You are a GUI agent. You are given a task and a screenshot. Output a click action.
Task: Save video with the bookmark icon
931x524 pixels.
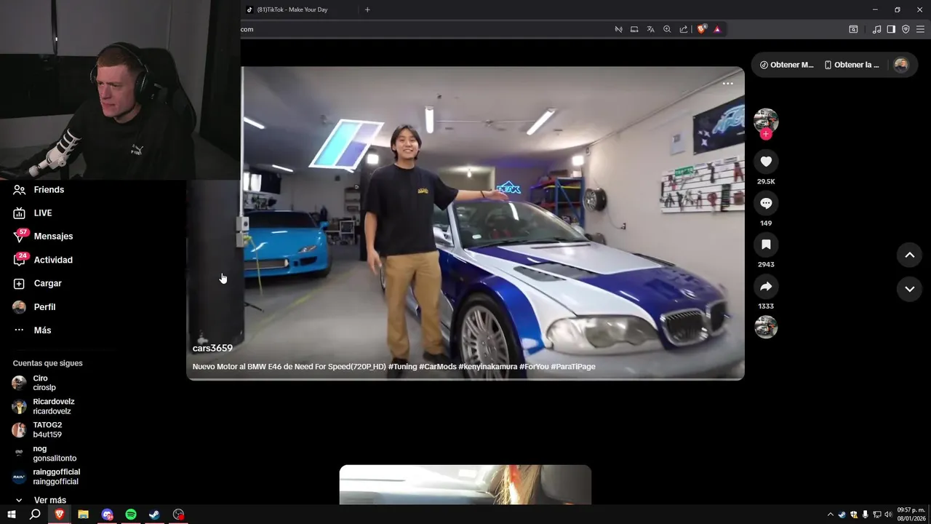pyautogui.click(x=766, y=245)
